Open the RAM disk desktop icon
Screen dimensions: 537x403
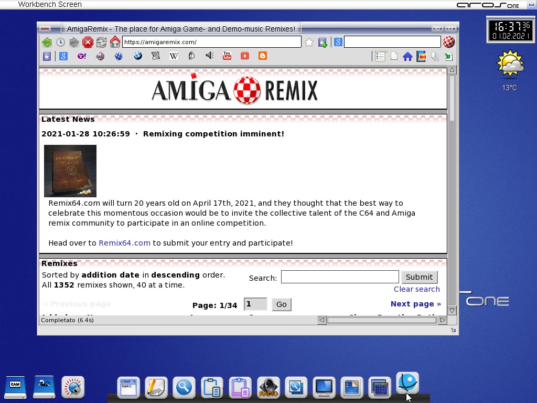pyautogui.click(x=15, y=387)
